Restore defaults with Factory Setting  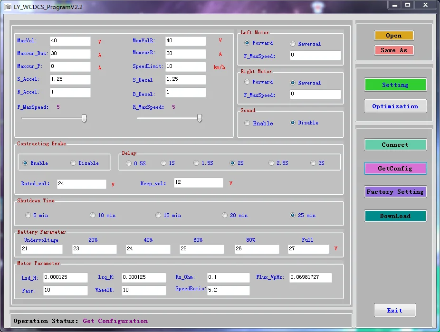(x=395, y=192)
